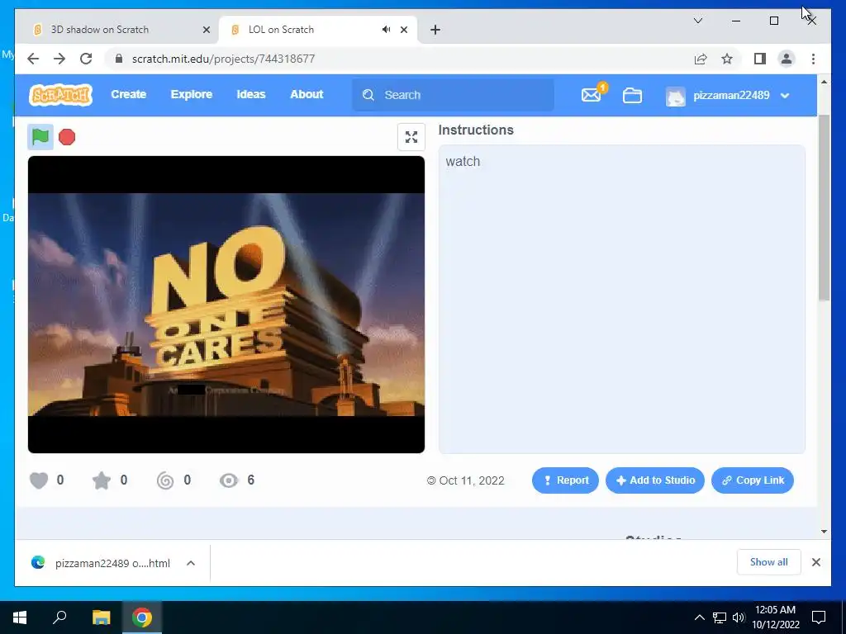Open the tab search chevron
The height and width of the screenshot is (634, 846).
(x=697, y=21)
